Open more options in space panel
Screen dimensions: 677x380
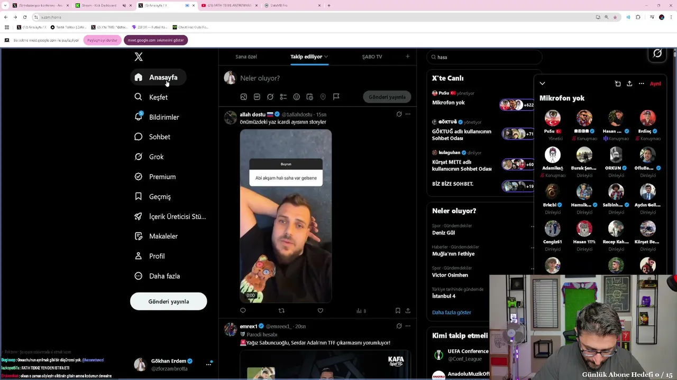pyautogui.click(x=641, y=83)
